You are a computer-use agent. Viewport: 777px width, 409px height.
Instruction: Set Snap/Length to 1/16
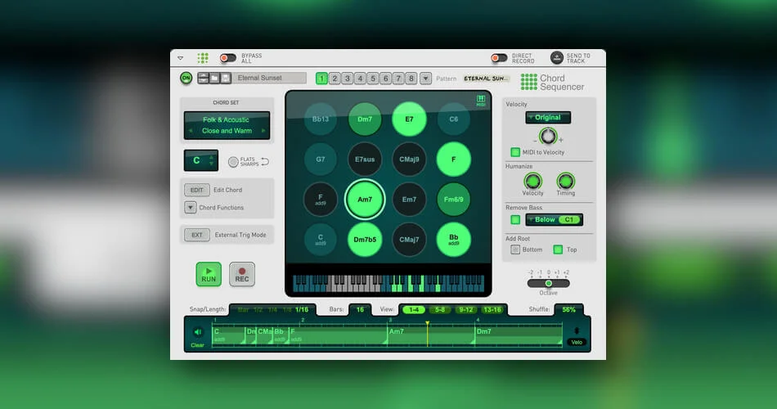click(302, 310)
